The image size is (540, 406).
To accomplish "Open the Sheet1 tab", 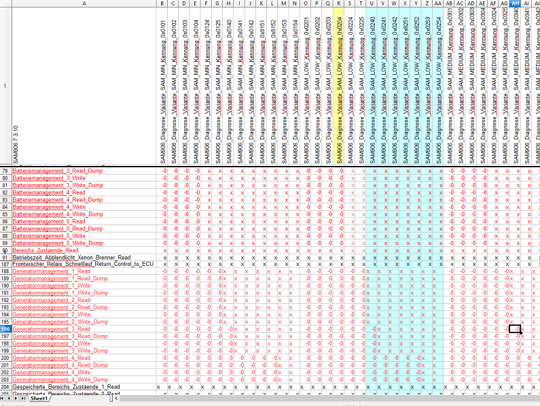I will 39,399.
